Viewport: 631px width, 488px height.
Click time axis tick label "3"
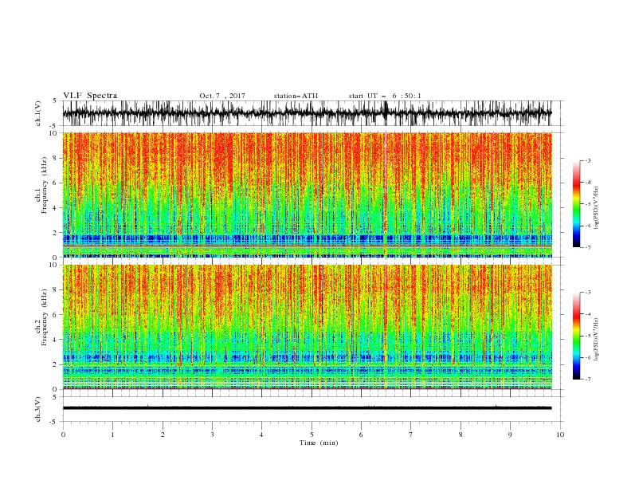pos(212,435)
